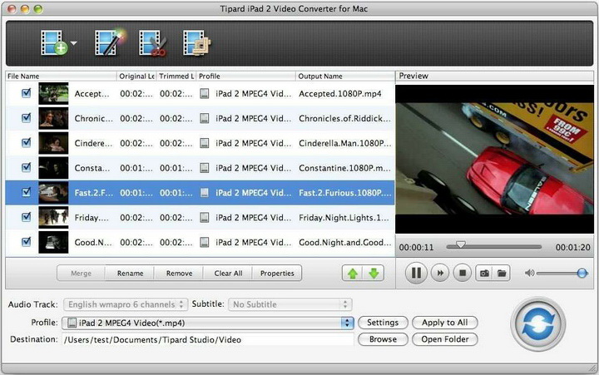Select the Constantine.1080P output name
This screenshot has width=599, height=375.
click(x=344, y=168)
